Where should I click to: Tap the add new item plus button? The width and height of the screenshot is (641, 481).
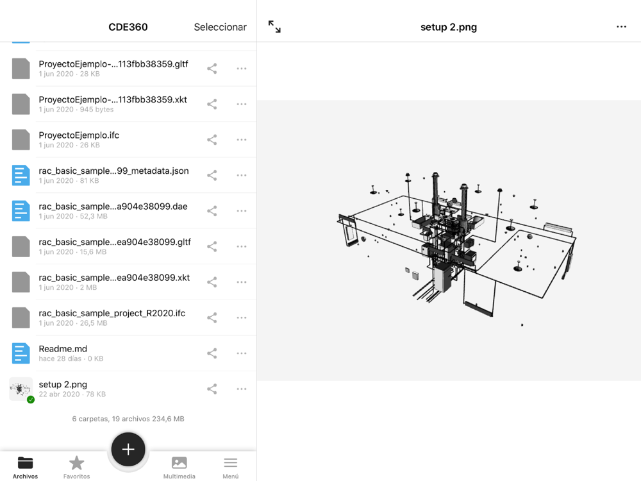tap(128, 449)
